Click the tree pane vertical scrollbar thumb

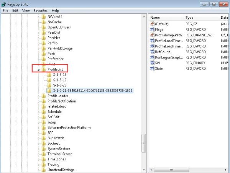144,142
